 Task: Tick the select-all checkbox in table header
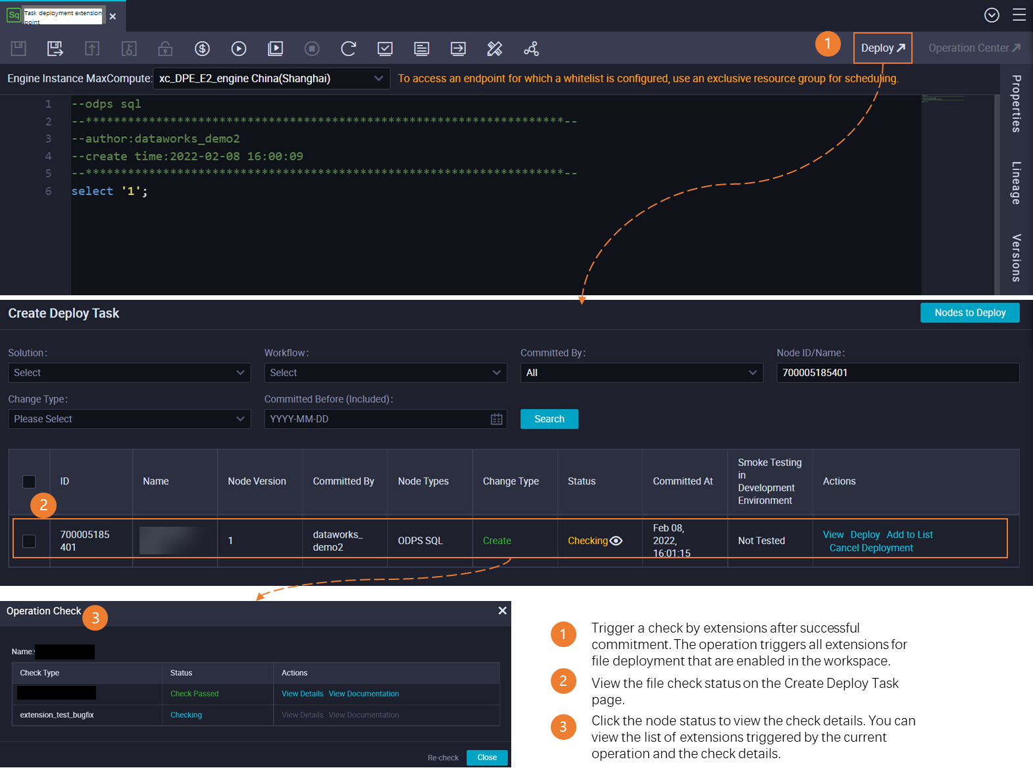click(x=29, y=481)
